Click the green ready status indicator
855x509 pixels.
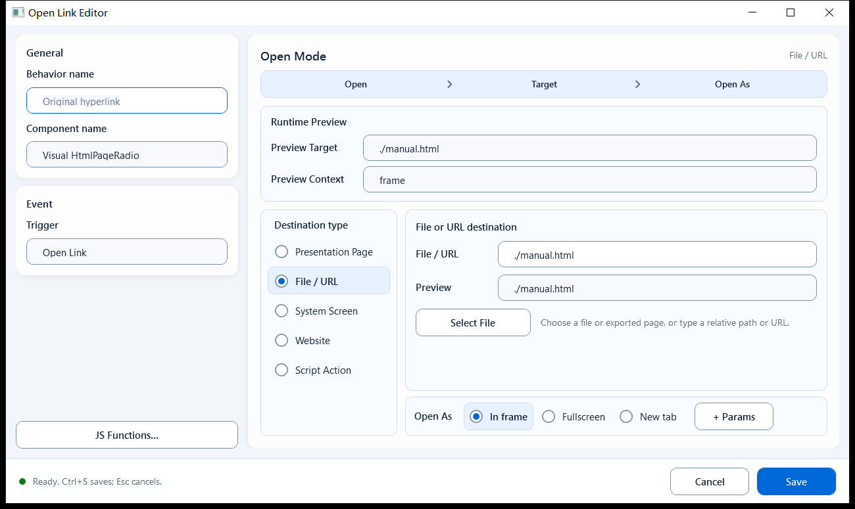tap(22, 481)
